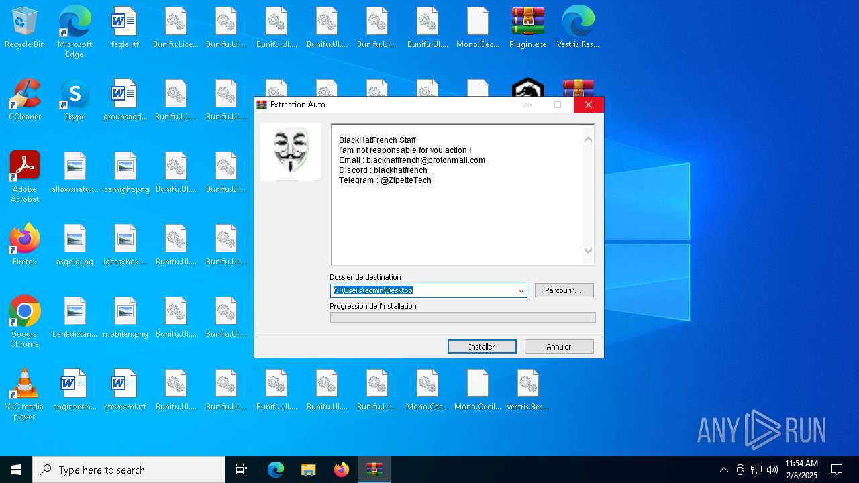
Task: Click the Extraction Auto title bar icon
Action: point(262,105)
